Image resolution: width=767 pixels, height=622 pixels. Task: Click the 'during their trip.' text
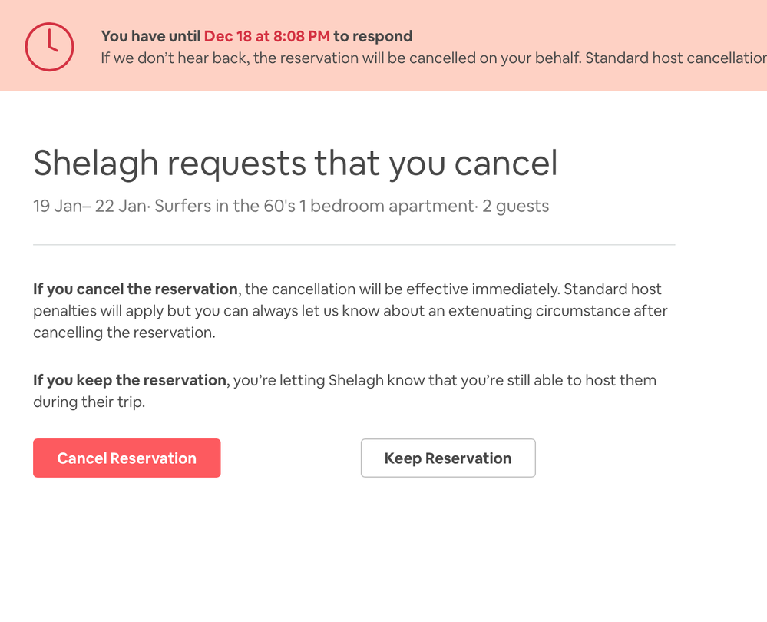point(88,402)
